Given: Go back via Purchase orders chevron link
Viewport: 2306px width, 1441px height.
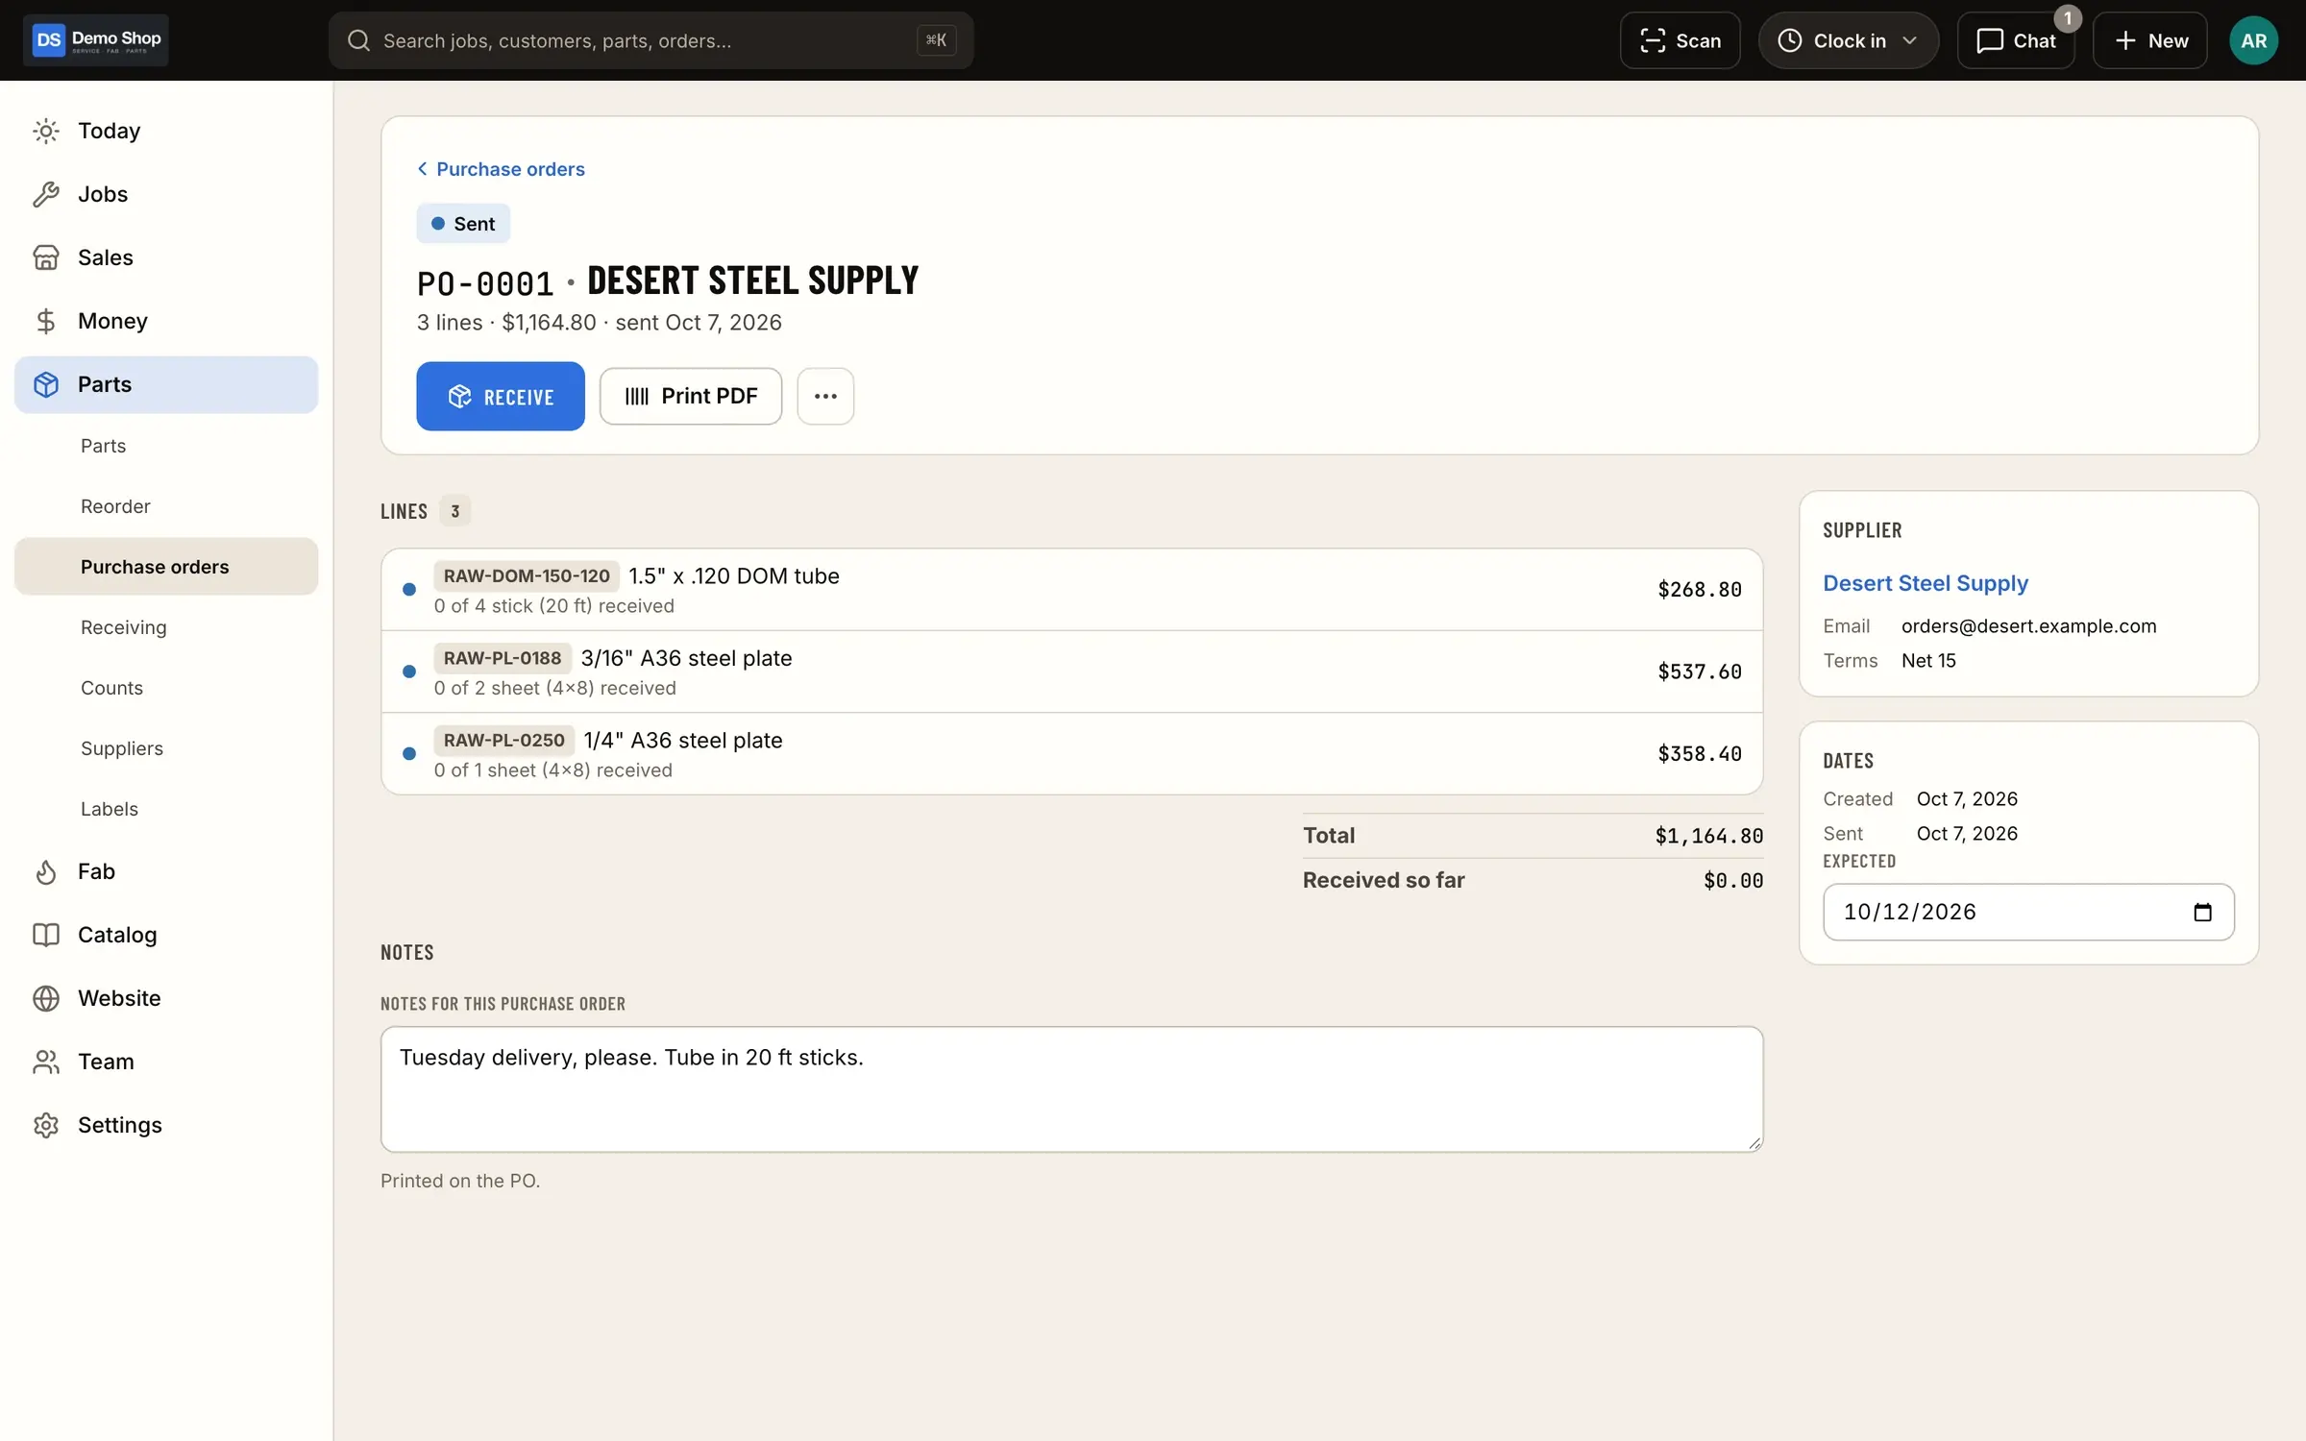Looking at the screenshot, I should coord(501,169).
